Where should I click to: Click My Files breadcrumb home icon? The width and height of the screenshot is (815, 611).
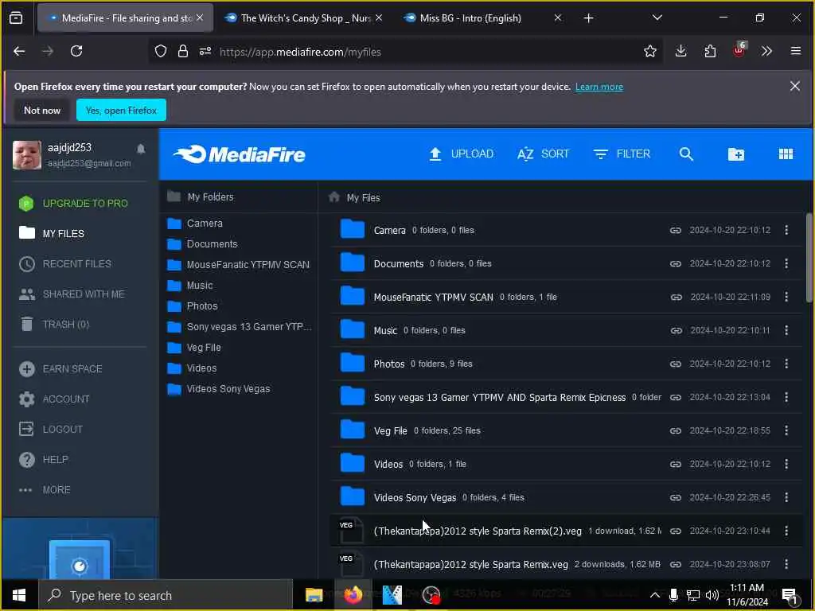pos(334,197)
